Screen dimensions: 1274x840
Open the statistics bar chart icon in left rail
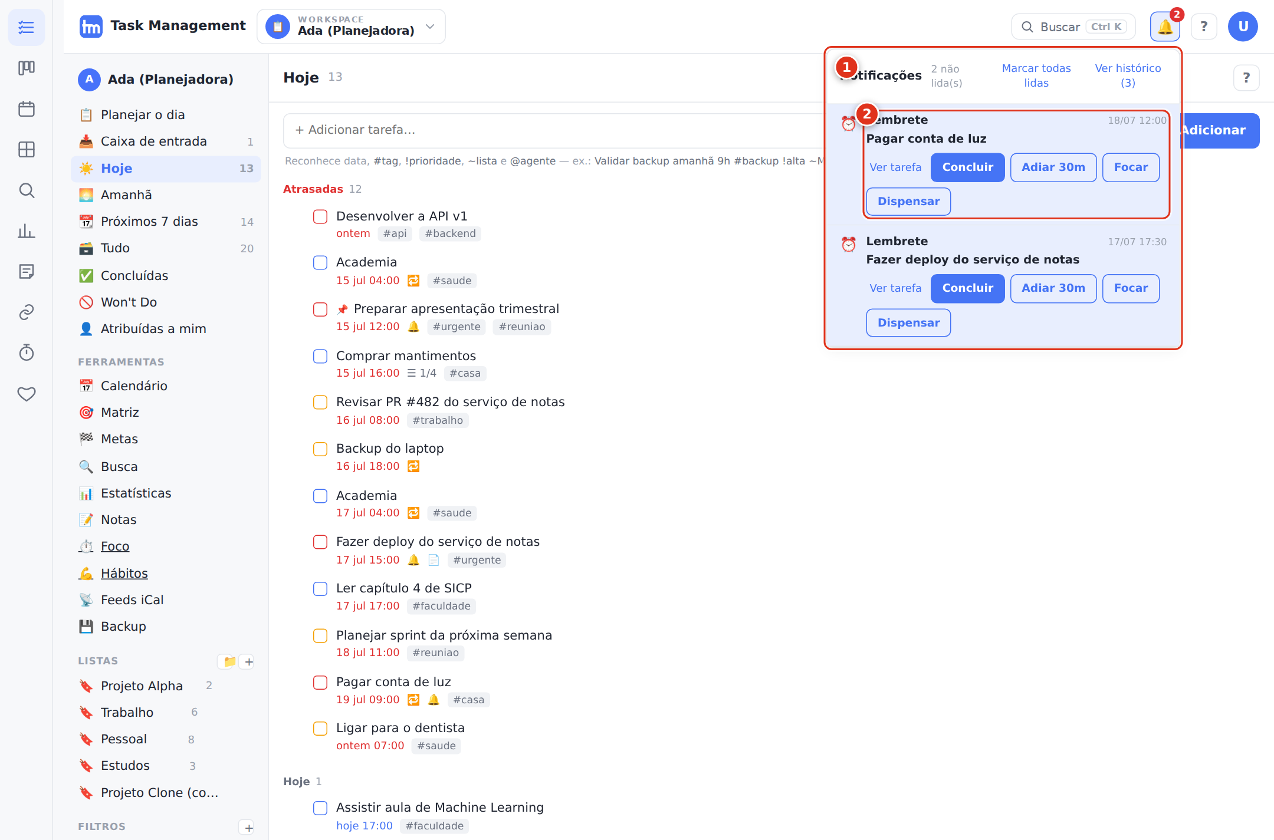(x=27, y=231)
